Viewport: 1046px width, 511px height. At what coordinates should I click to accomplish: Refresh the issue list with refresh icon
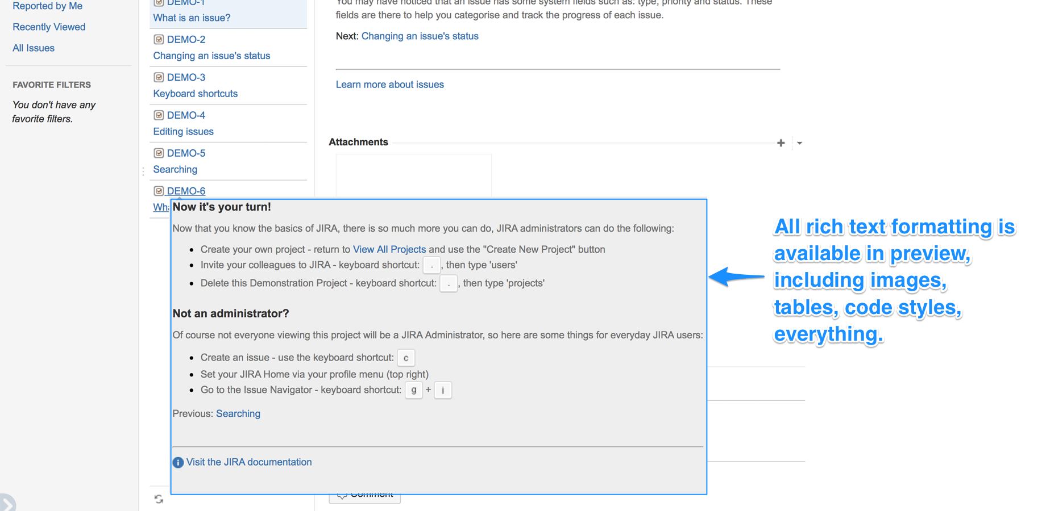[x=159, y=499]
